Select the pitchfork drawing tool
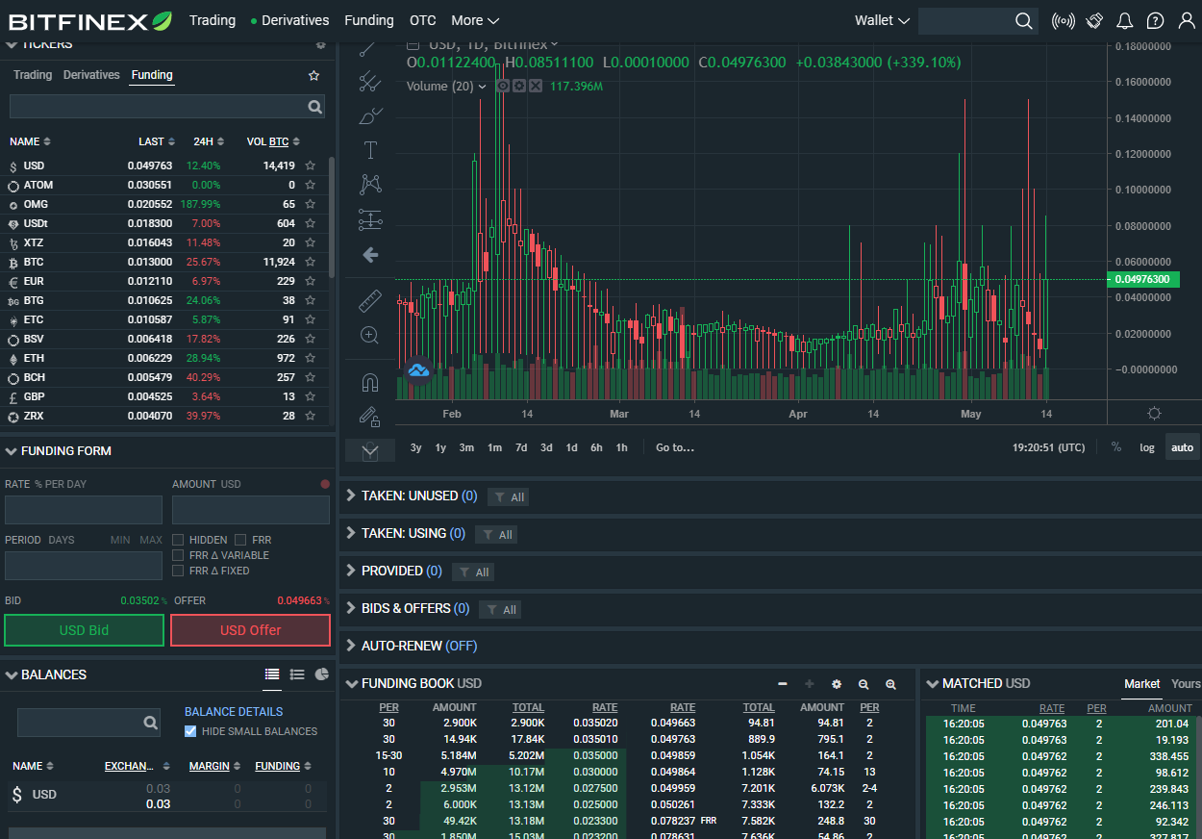 [370, 82]
